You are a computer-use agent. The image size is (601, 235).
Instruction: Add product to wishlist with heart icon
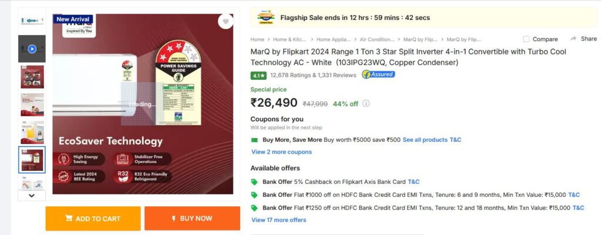coord(225,22)
